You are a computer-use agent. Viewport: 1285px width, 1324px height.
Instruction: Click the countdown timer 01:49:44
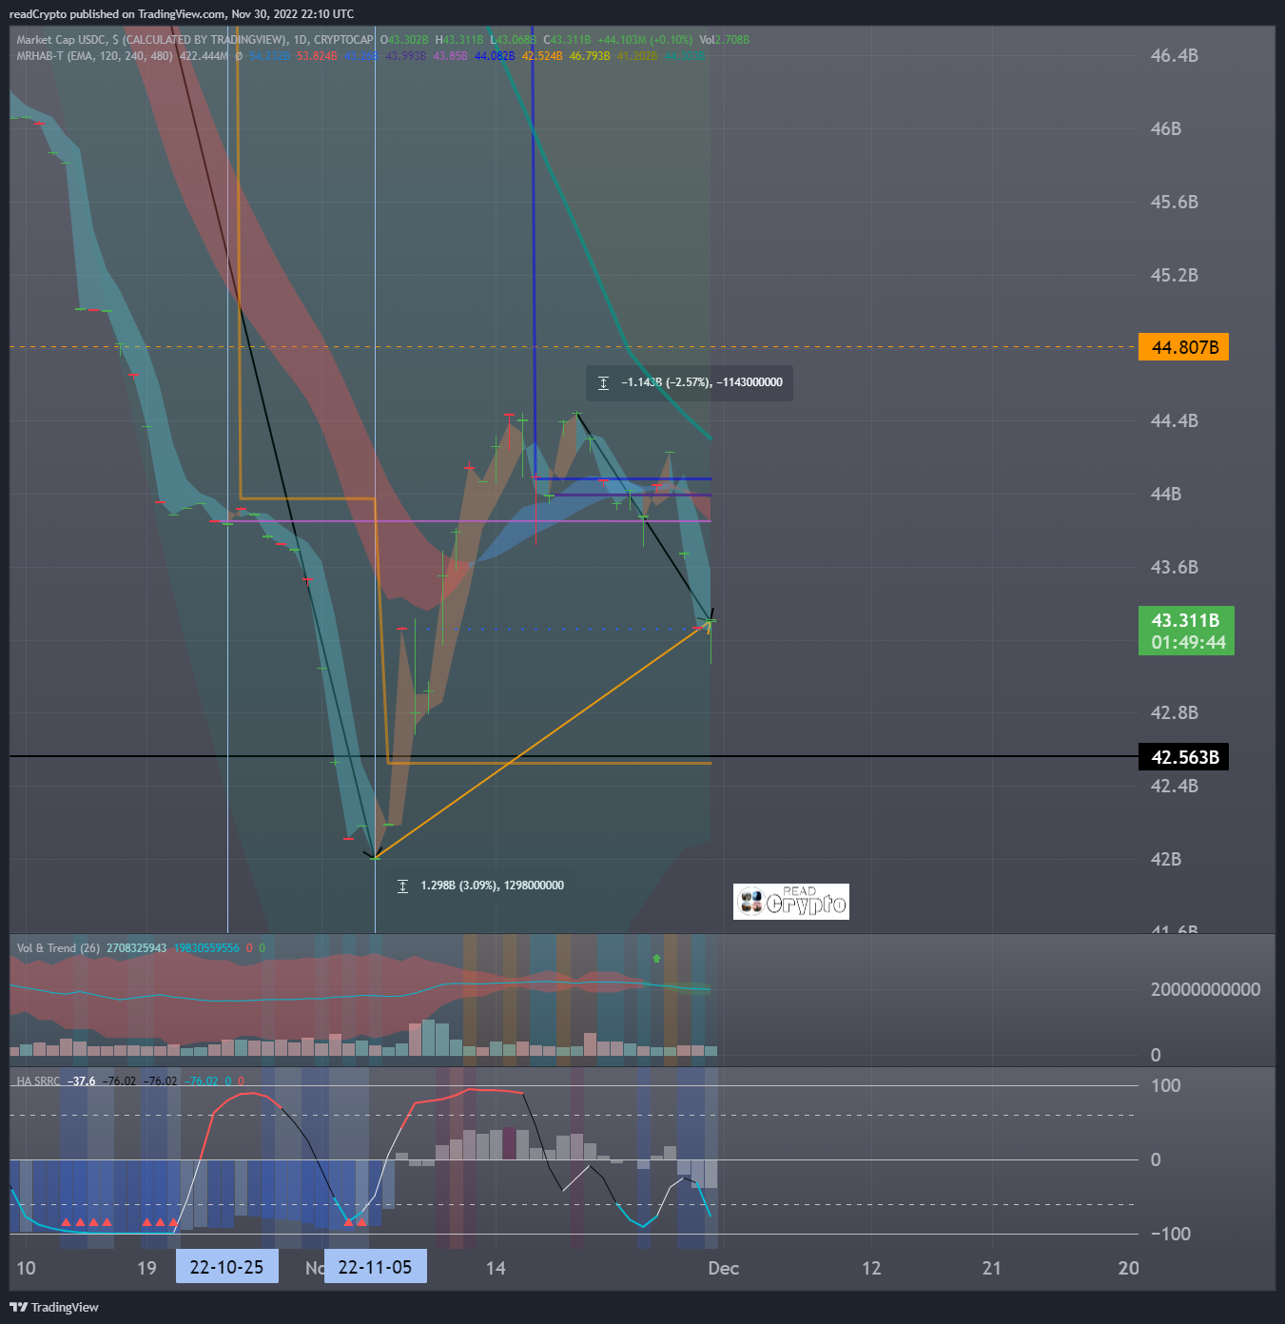pyautogui.click(x=1188, y=643)
